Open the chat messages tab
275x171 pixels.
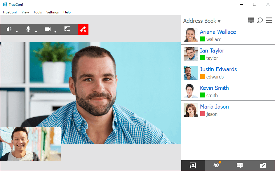(x=240, y=165)
